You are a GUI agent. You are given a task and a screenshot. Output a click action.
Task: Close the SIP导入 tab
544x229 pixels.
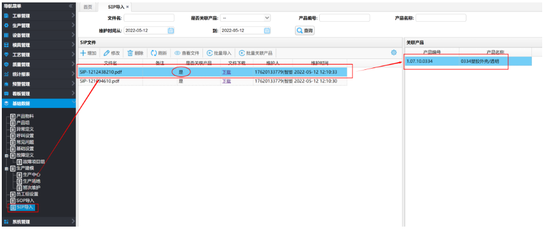click(x=128, y=7)
